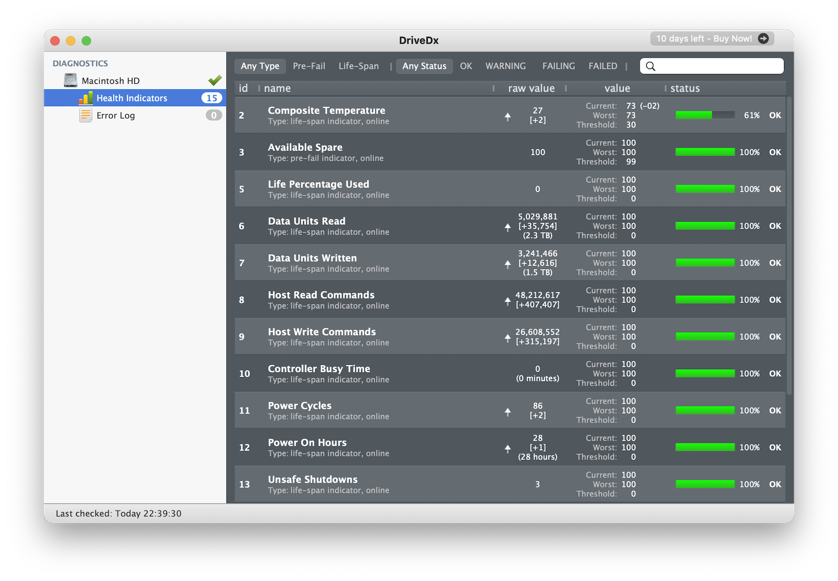Viewport: 838px width, 581px height.
Task: Click the 5,029,881 raw value
Action: pyautogui.click(x=537, y=216)
